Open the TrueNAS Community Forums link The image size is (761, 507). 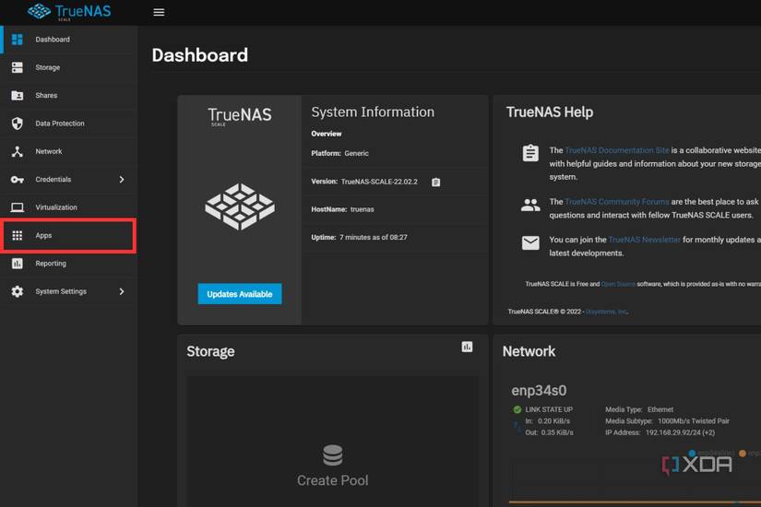617,201
